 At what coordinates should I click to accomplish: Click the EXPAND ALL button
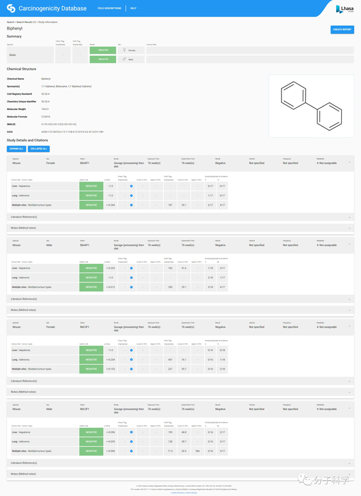click(x=16, y=148)
